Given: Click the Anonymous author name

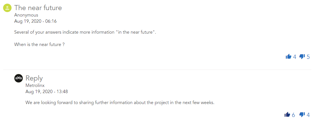Looking at the screenshot, I should point(26,15).
